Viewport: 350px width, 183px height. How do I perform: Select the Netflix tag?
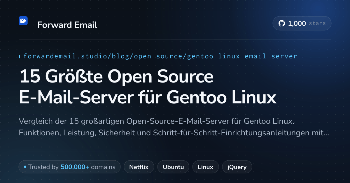pos(139,167)
